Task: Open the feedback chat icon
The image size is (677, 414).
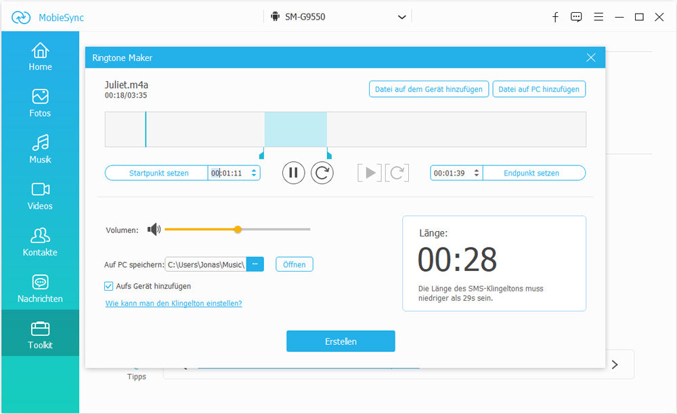Action: pyautogui.click(x=576, y=17)
